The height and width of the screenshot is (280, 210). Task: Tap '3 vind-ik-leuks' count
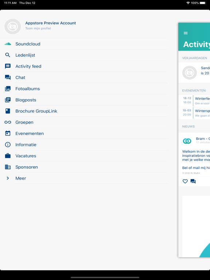coord(191,173)
